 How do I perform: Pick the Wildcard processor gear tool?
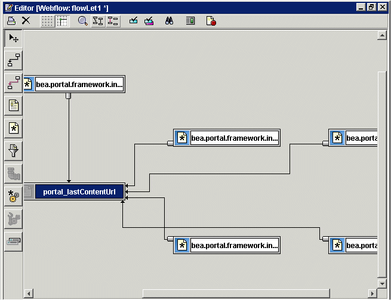coord(14,196)
